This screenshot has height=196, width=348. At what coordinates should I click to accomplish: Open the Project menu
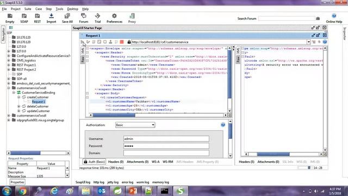(16, 9)
